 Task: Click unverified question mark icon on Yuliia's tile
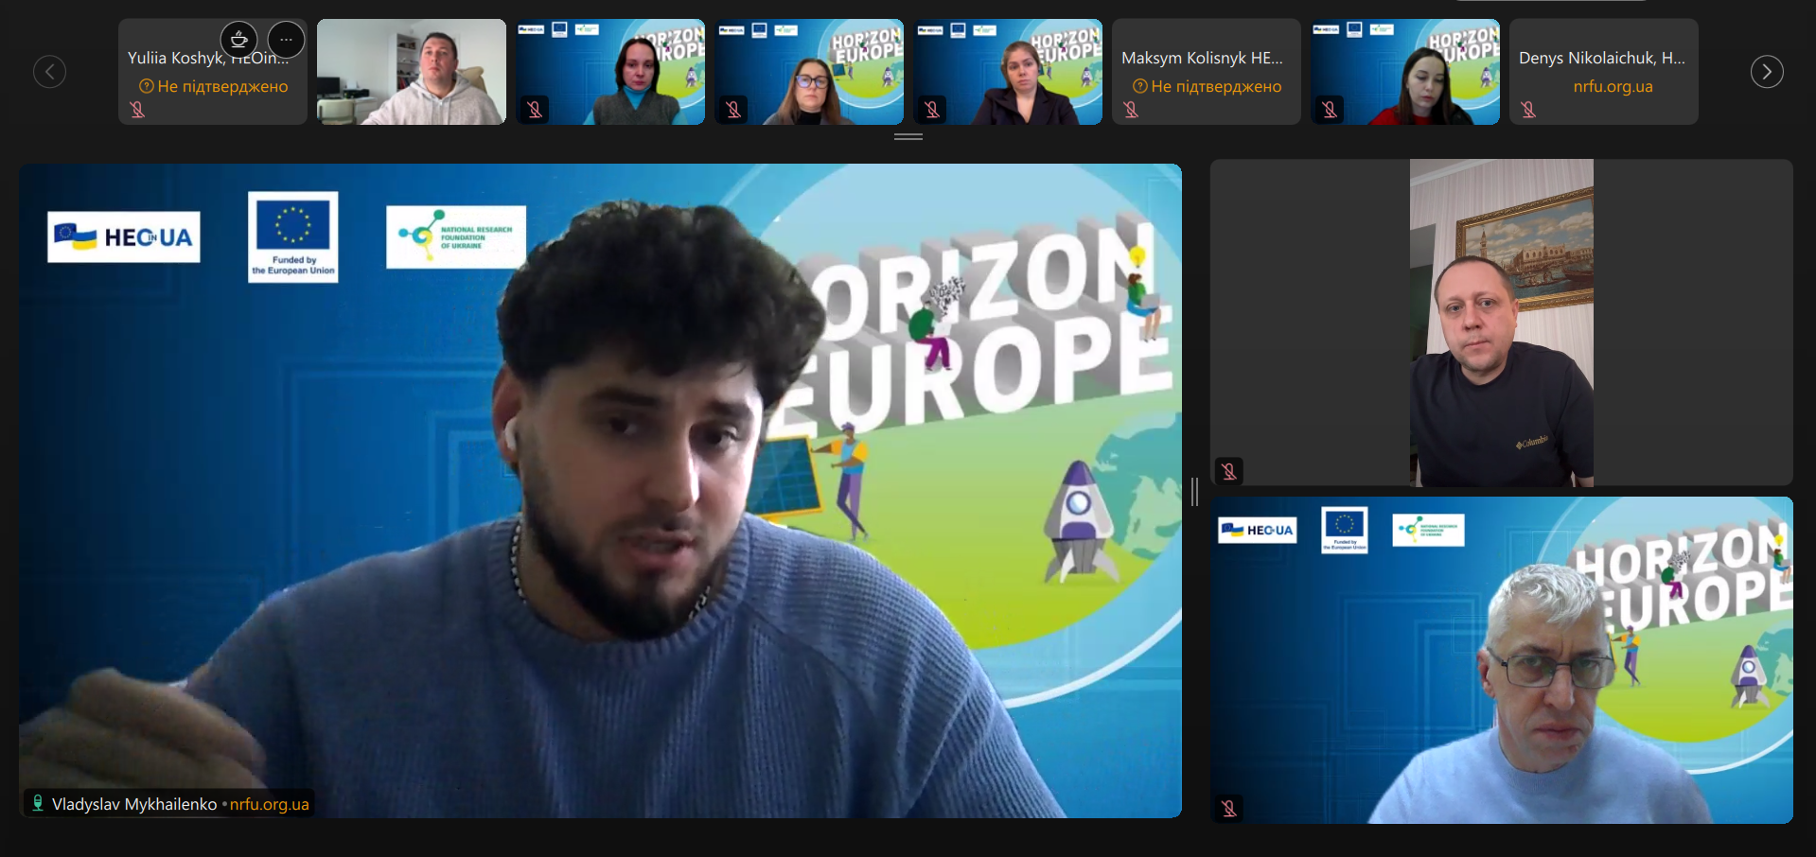[x=147, y=86]
